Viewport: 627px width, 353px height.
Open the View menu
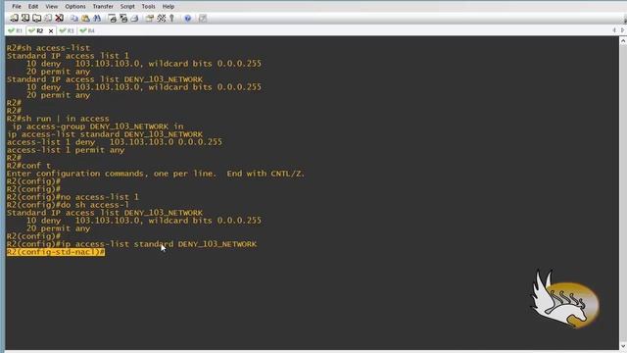click(51, 7)
